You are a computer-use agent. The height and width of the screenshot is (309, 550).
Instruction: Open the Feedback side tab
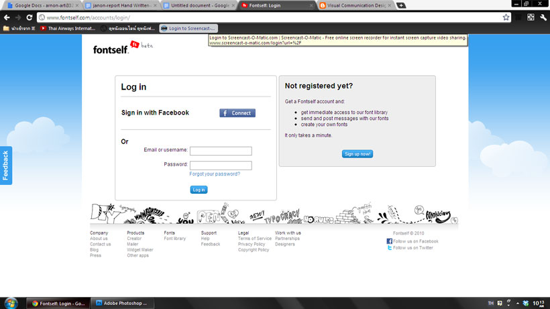(6, 166)
